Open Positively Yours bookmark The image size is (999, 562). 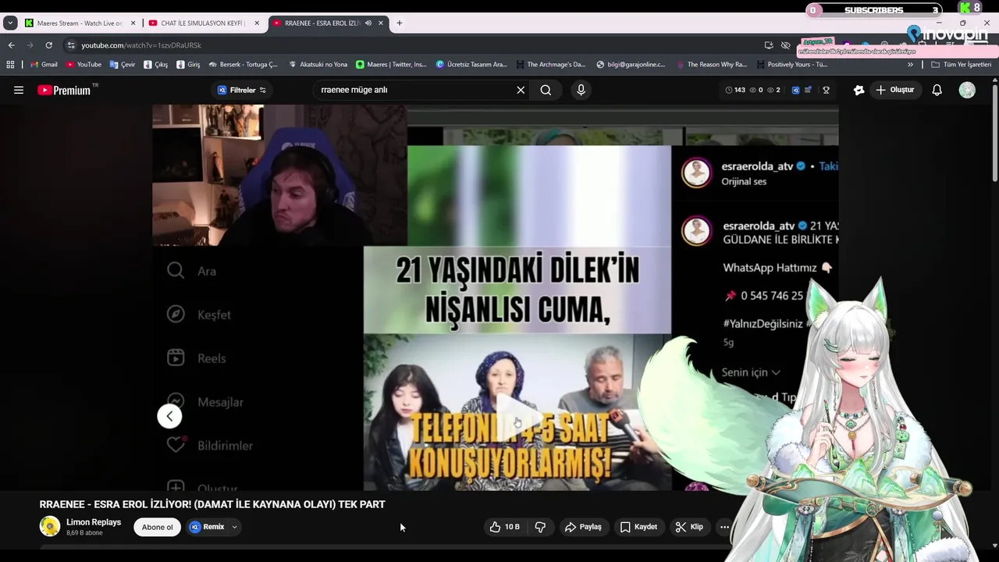pyautogui.click(x=791, y=65)
